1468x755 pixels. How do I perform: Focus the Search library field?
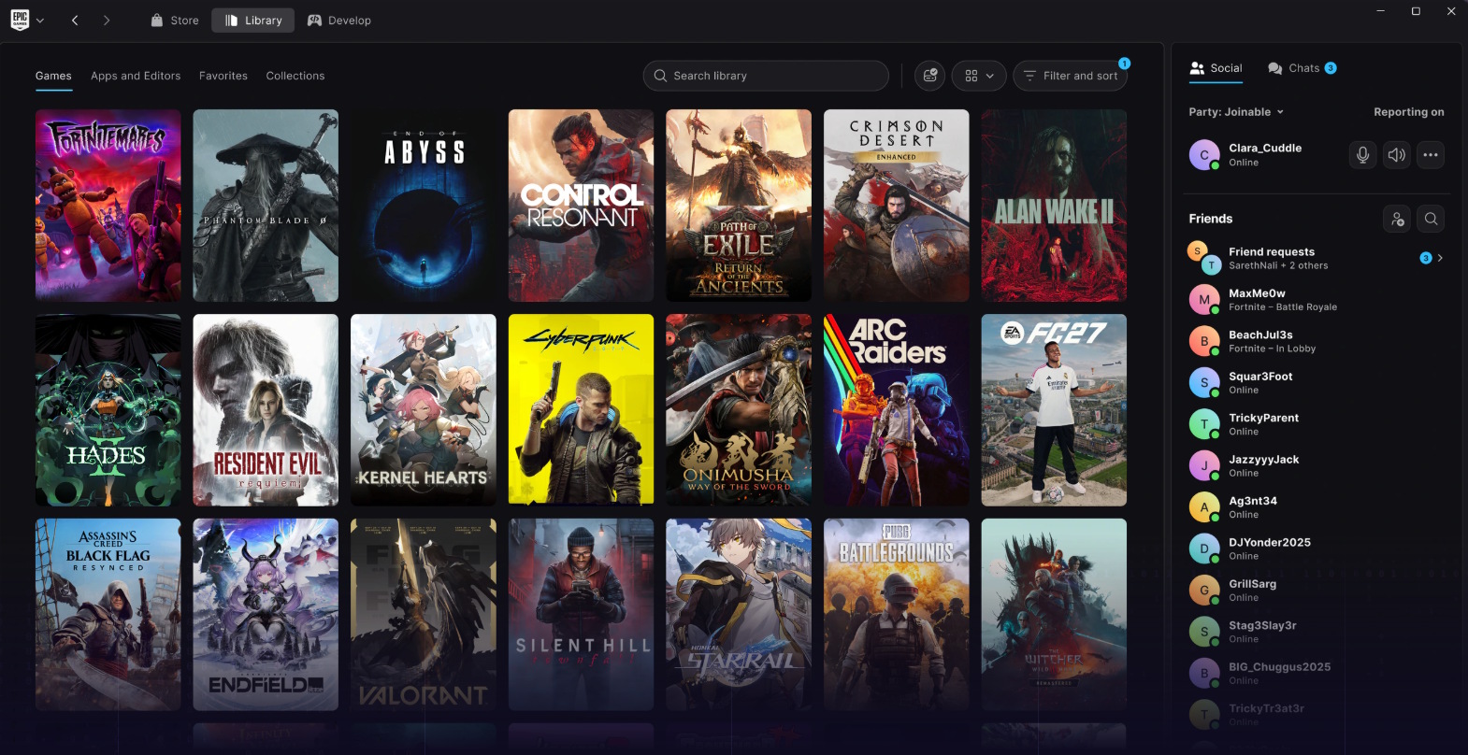point(766,76)
